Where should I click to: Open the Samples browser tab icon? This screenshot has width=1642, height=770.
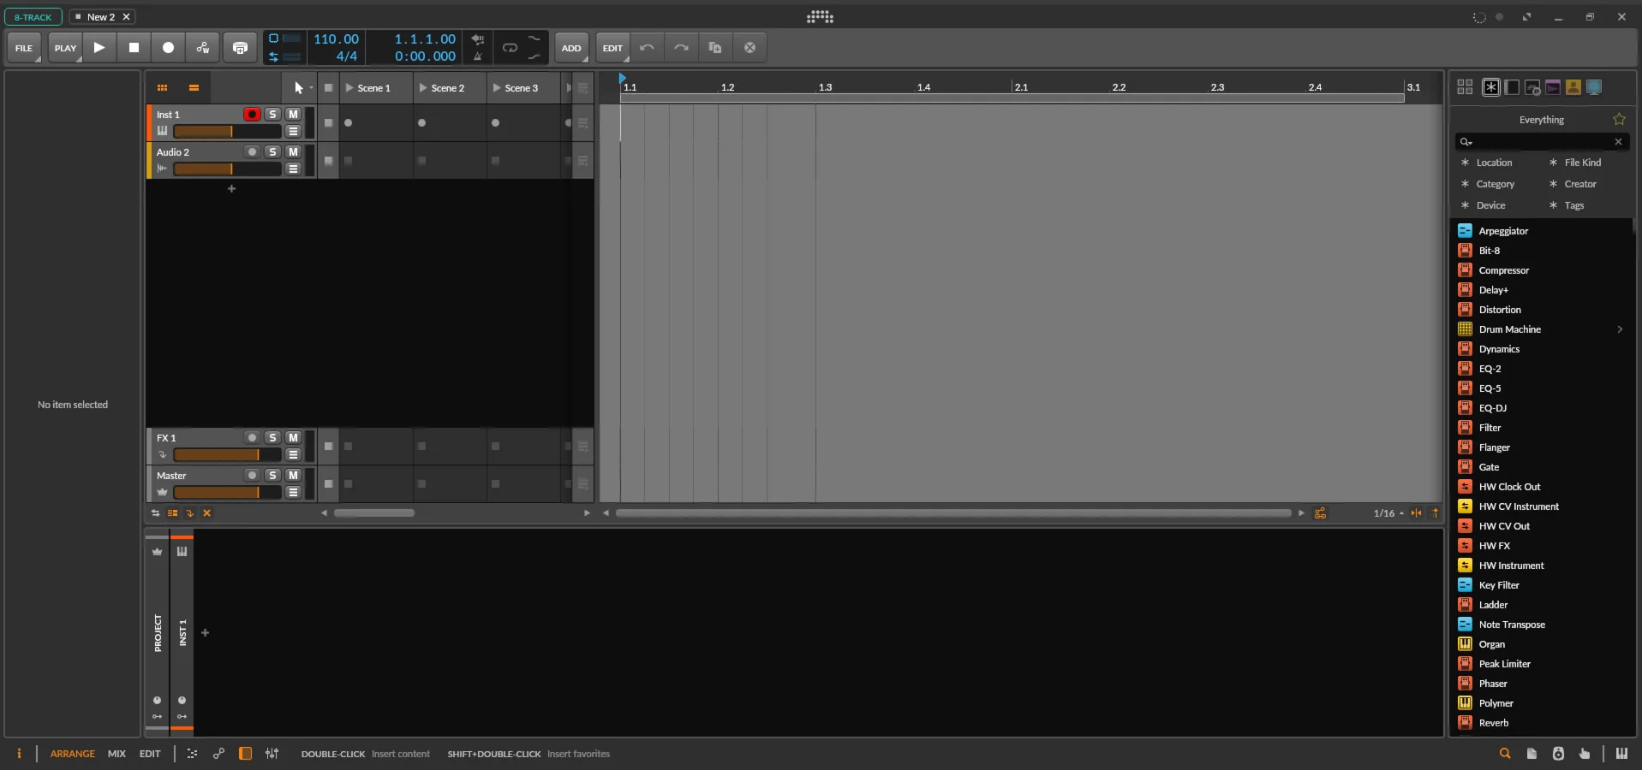[1553, 87]
